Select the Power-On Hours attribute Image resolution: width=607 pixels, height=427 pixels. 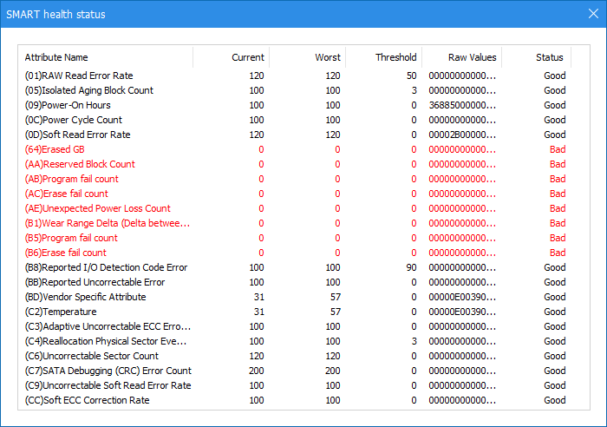click(74, 105)
